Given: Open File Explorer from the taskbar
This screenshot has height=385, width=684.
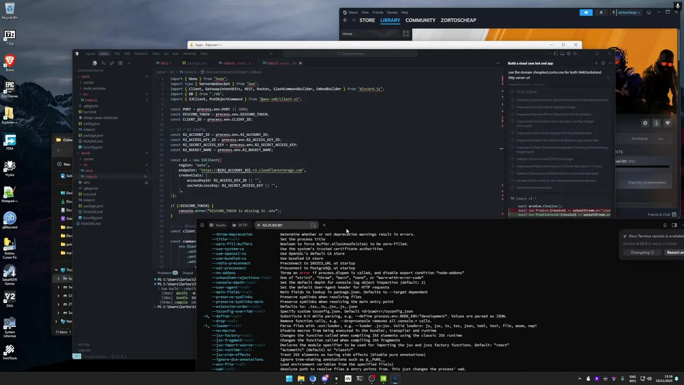Looking at the screenshot, I should pyautogui.click(x=301, y=379).
